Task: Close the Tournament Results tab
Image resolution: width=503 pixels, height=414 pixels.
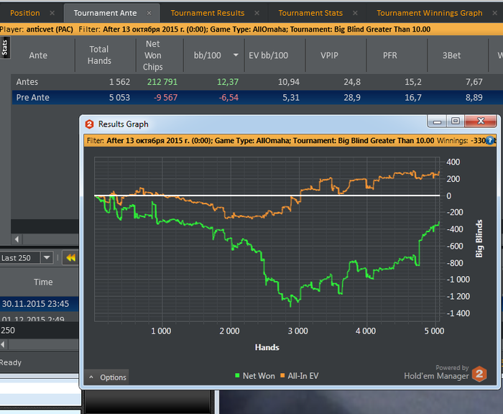Action: (257, 13)
